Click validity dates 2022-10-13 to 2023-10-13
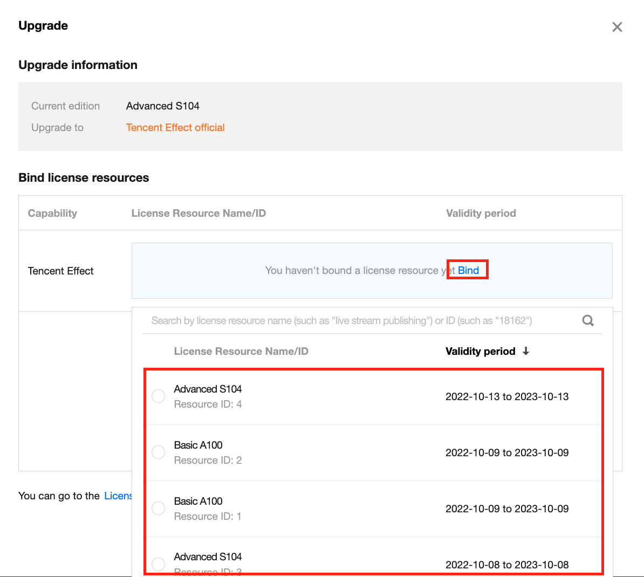Image resolution: width=644 pixels, height=577 pixels. pos(507,396)
